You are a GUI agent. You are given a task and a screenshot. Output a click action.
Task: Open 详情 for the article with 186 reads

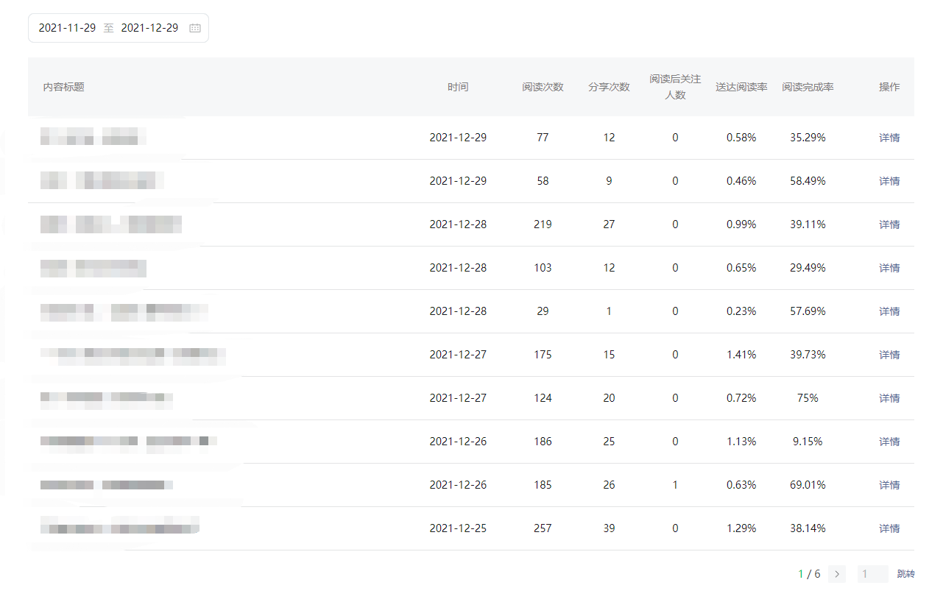click(x=889, y=442)
